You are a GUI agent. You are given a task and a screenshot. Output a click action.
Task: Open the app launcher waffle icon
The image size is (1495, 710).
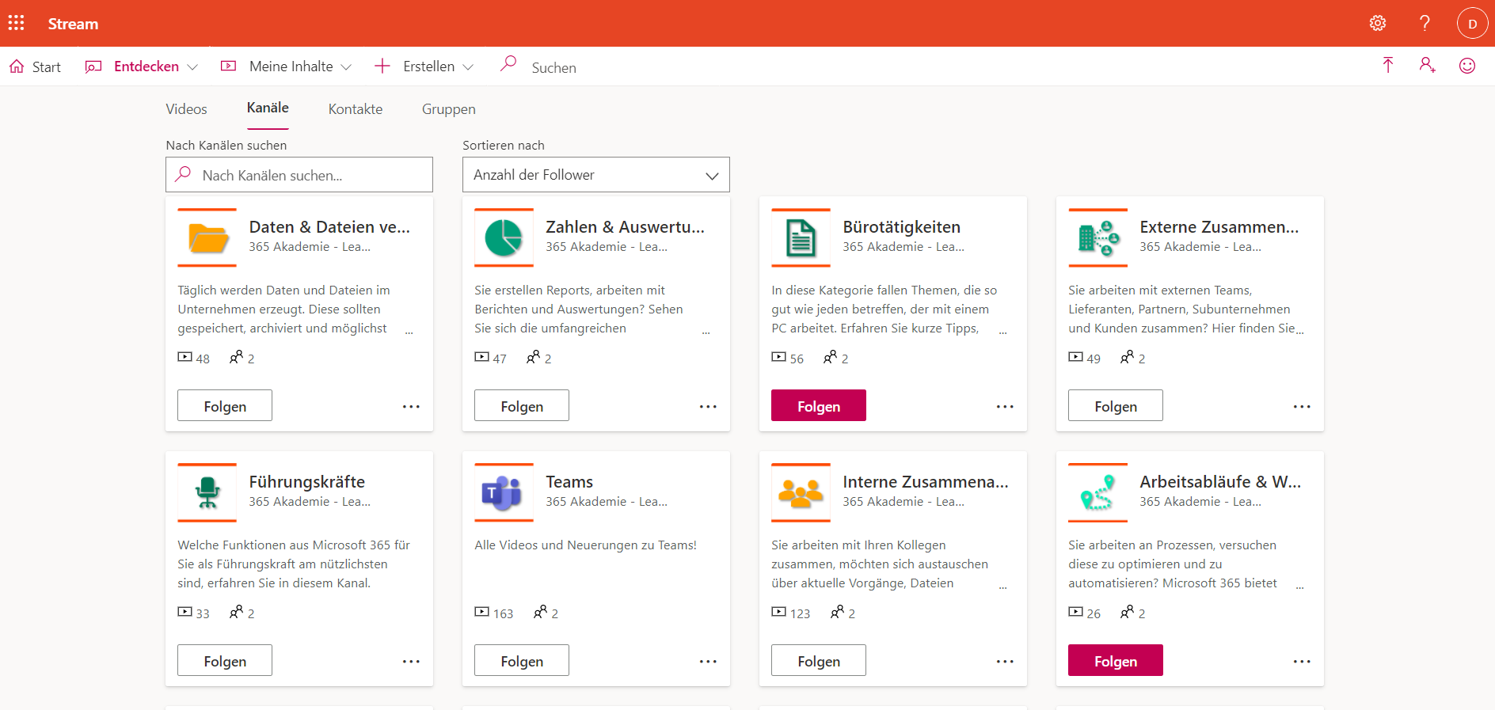[16, 23]
